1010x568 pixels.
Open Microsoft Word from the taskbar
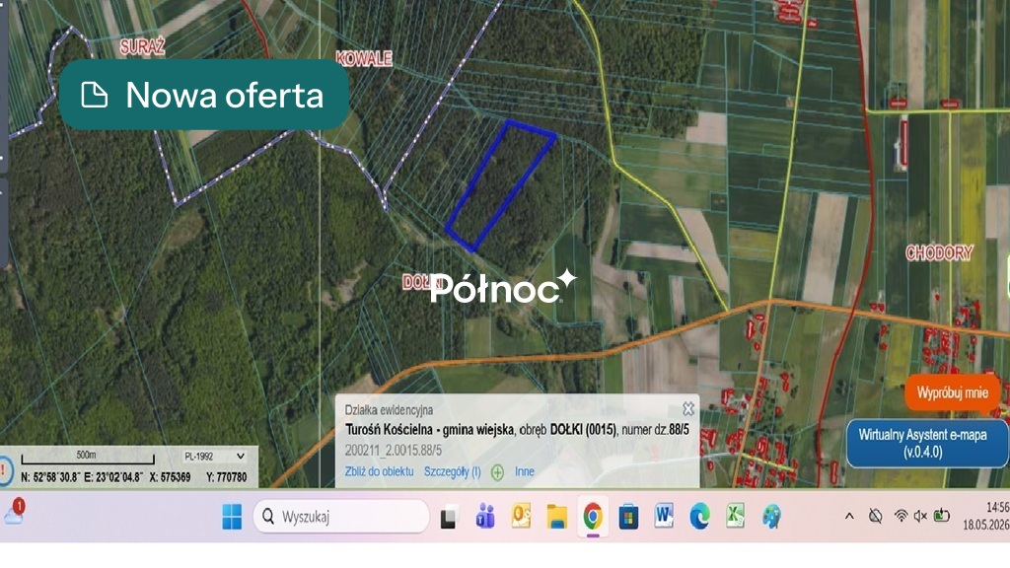pos(664,517)
